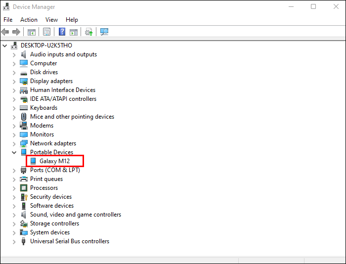Expand the Computer category arrow

click(14, 64)
